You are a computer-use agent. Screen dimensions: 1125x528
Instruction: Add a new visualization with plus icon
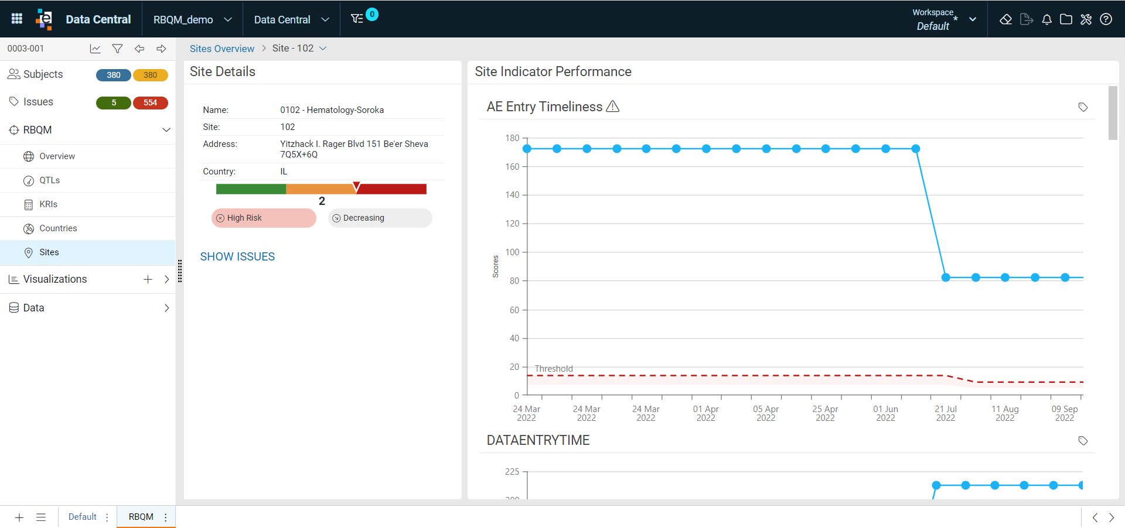148,279
